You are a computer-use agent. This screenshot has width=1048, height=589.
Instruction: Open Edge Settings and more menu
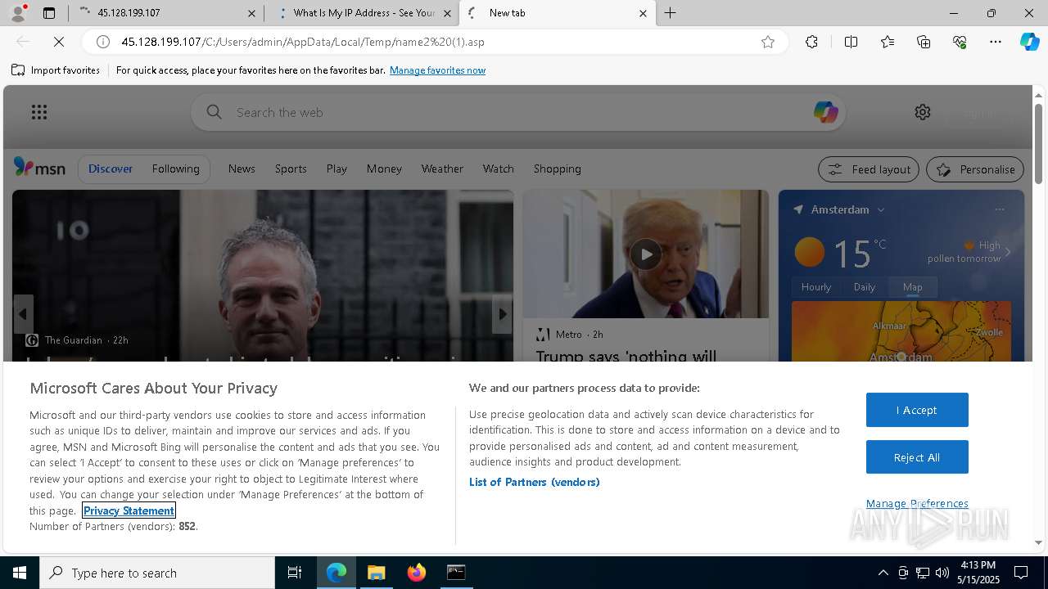(x=996, y=42)
